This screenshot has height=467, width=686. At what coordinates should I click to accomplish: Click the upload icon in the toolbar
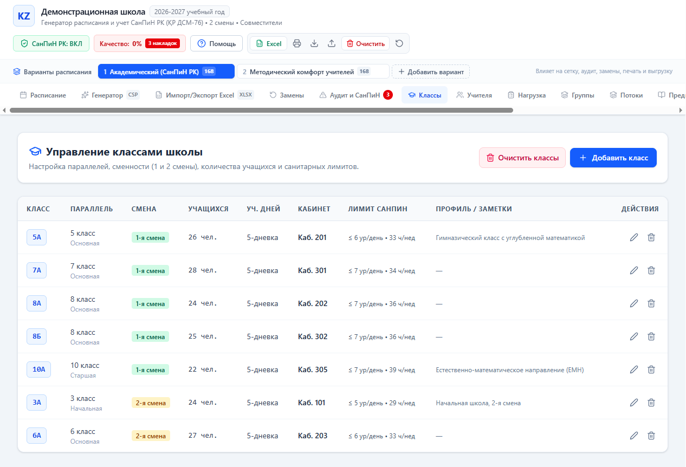click(332, 44)
